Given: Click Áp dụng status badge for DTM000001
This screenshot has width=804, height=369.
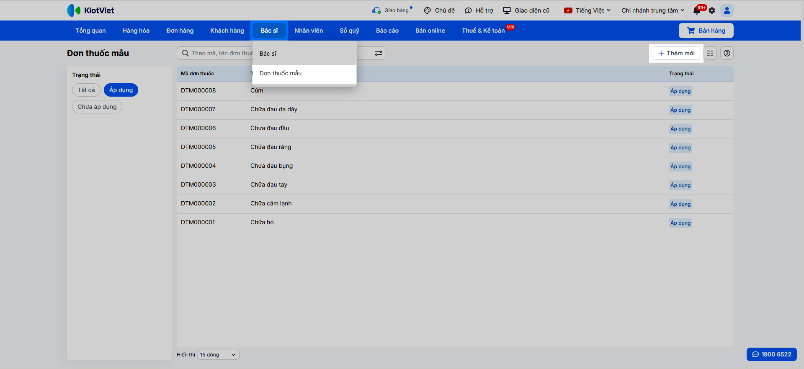Looking at the screenshot, I should pos(680,223).
